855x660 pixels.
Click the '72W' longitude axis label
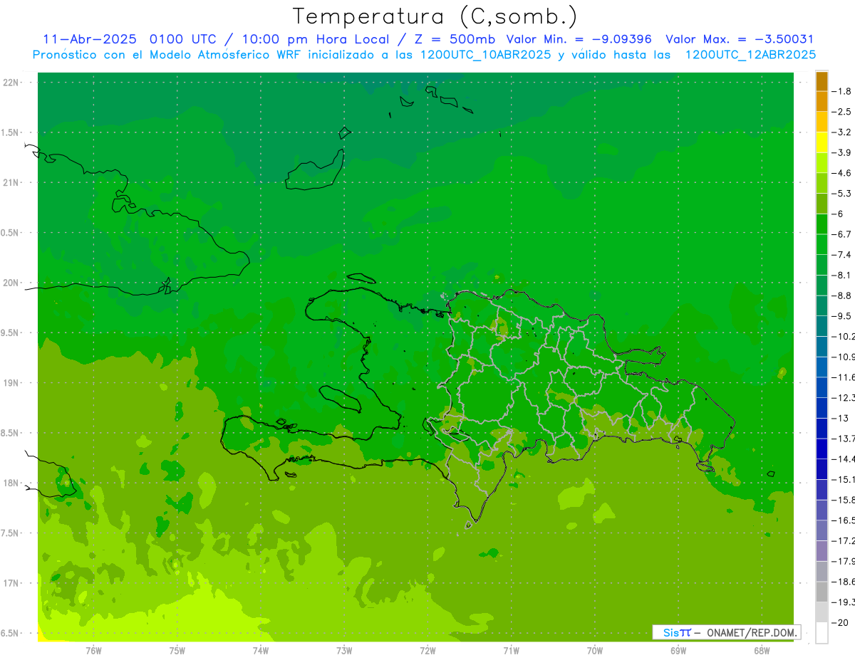[427, 651]
